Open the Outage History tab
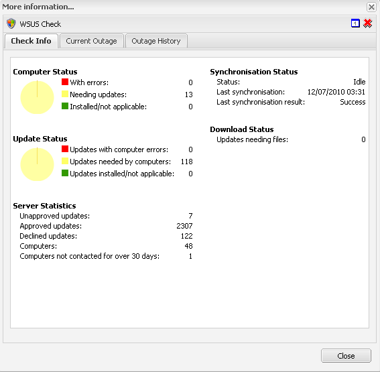The height and width of the screenshot is (372, 380). click(156, 41)
